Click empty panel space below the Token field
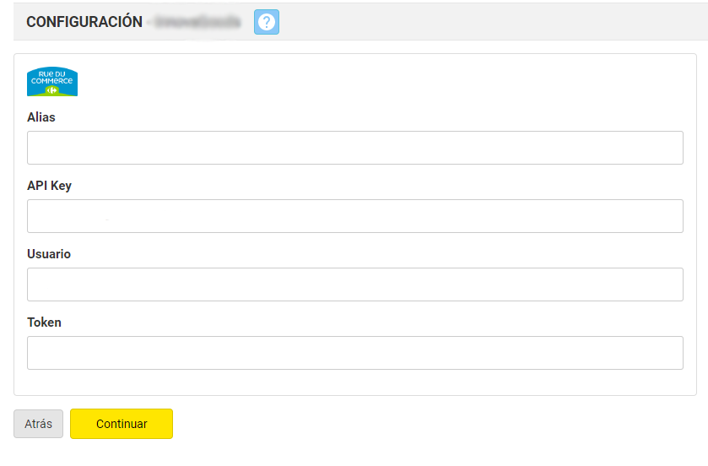 (x=354, y=382)
